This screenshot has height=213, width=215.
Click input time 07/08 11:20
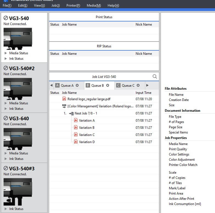[x=144, y=99]
